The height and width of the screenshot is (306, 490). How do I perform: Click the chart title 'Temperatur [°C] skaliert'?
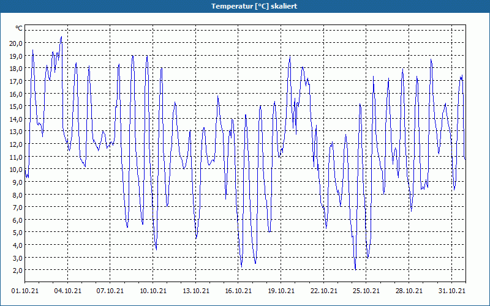pyautogui.click(x=254, y=6)
